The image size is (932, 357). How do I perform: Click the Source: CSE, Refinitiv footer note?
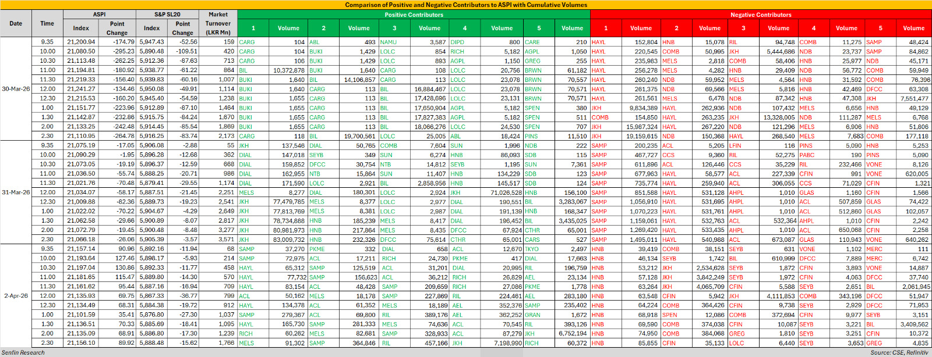pos(899,352)
